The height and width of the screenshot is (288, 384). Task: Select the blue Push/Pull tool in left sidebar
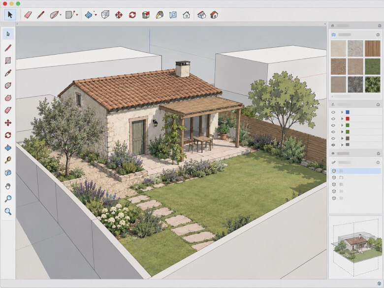click(8, 148)
